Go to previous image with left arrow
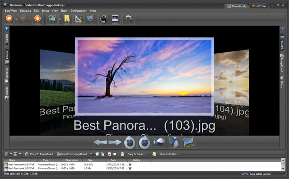 [100, 142]
